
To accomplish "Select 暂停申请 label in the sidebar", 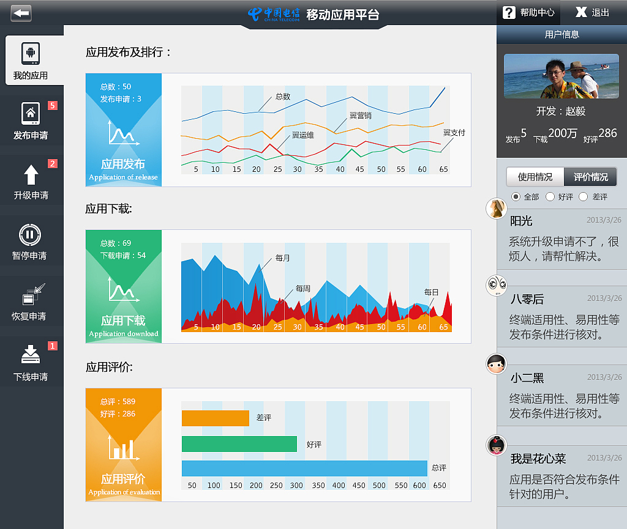I will tap(29, 256).
